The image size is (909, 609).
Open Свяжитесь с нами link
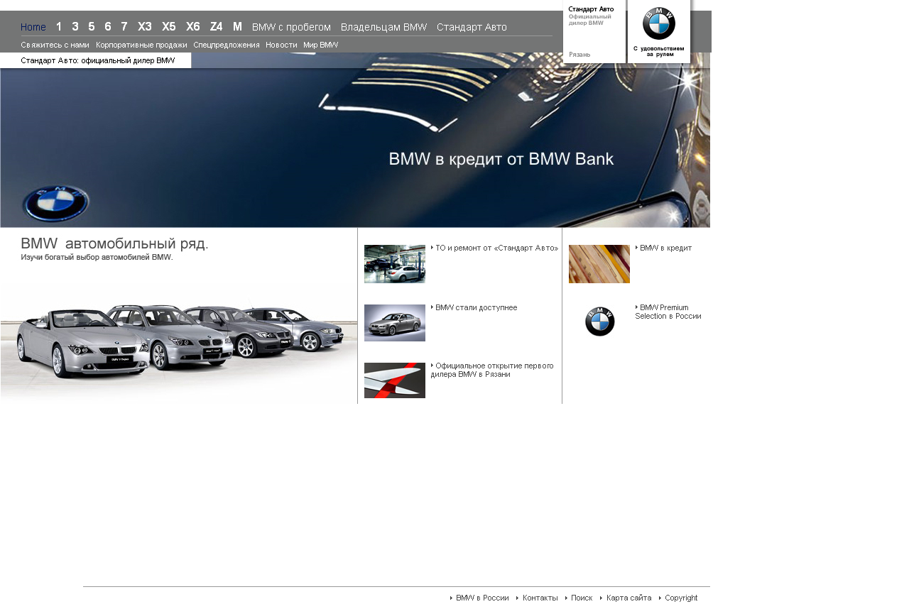coord(55,45)
